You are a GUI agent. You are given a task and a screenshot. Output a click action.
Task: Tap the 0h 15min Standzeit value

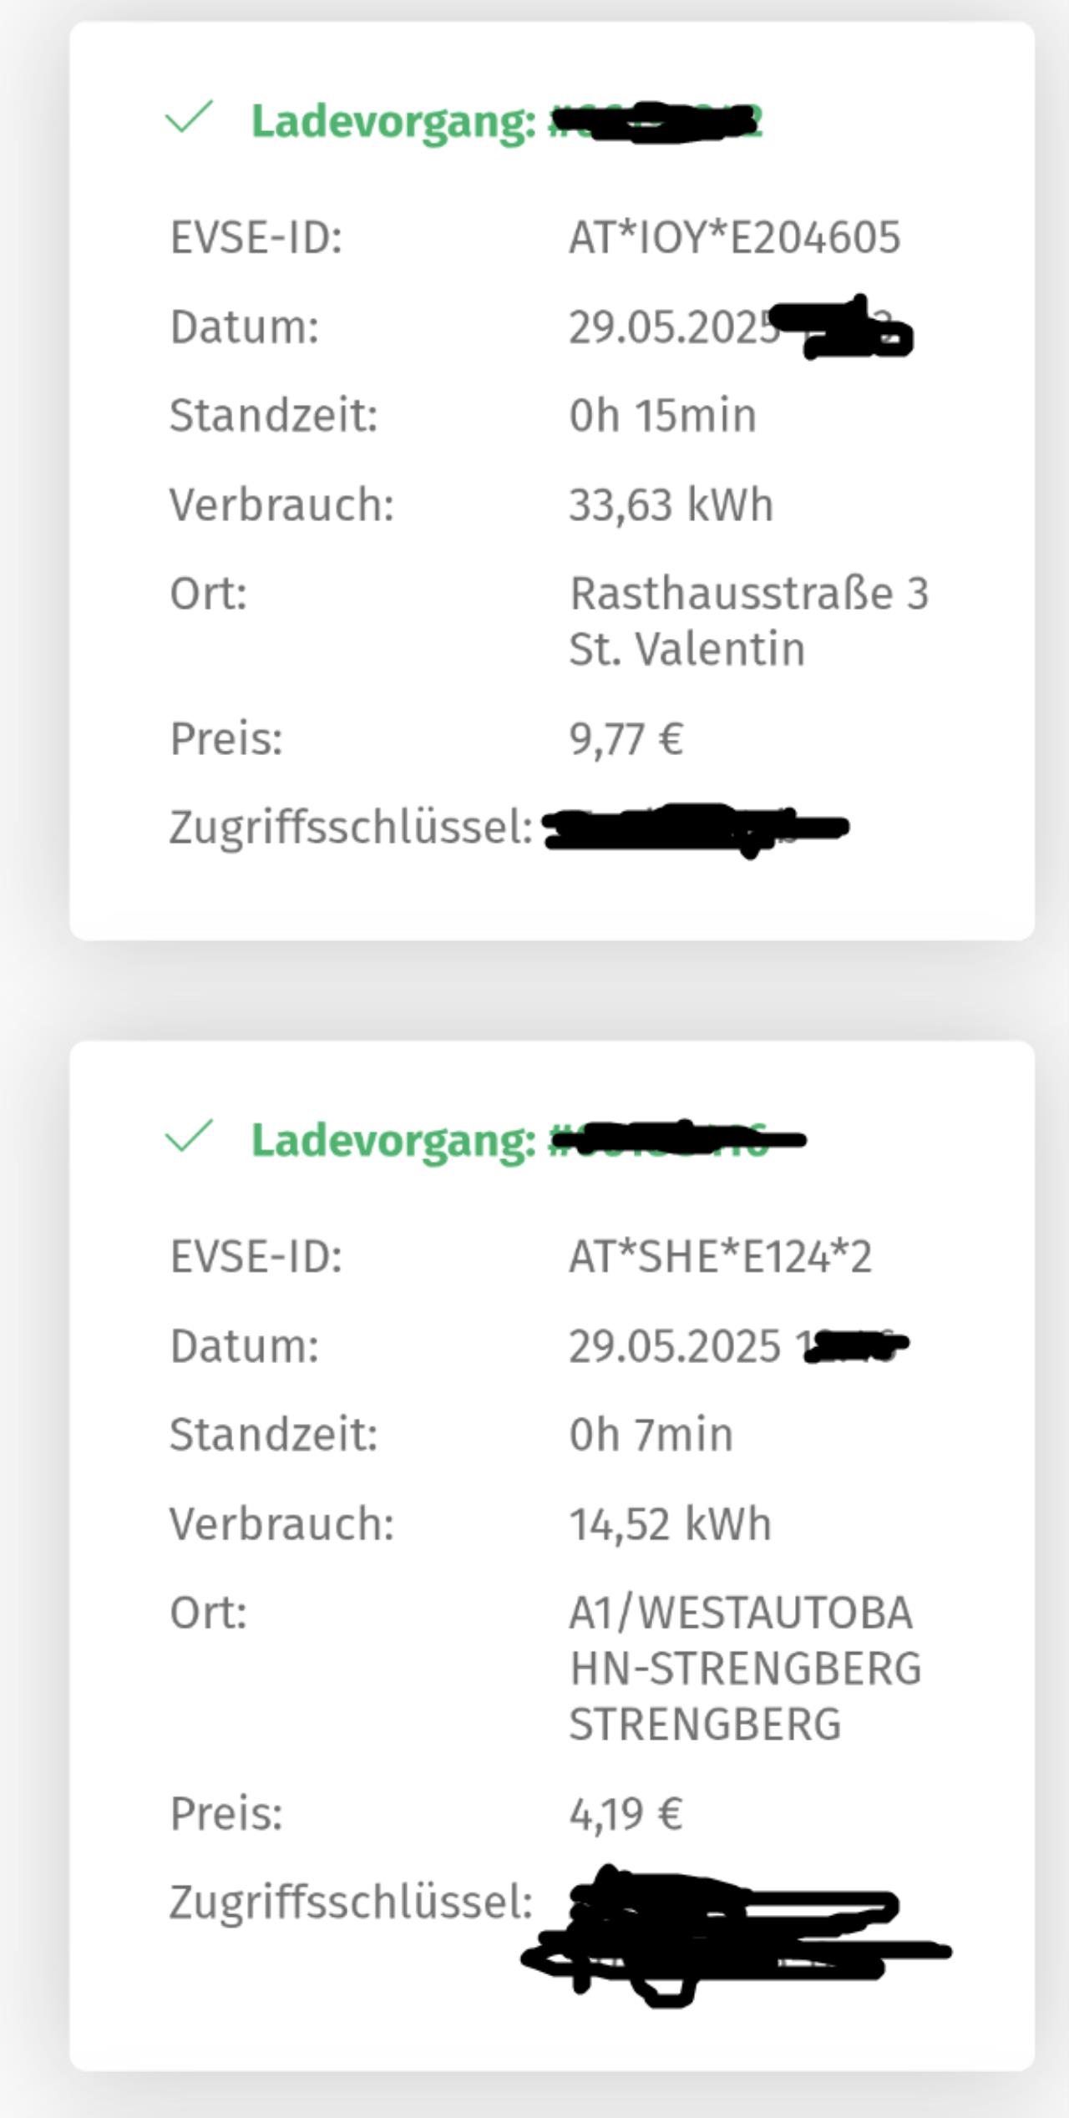coord(662,415)
